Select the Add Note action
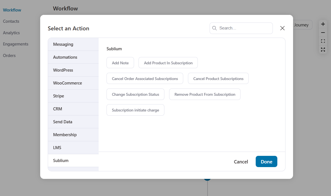The width and height of the screenshot is (331, 196). [120, 63]
